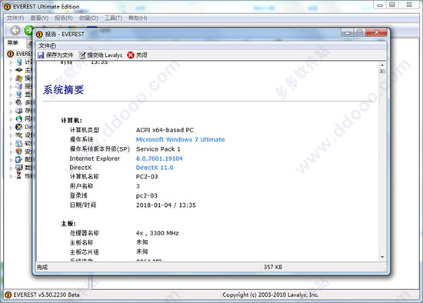The image size is (423, 303).
Task: Expand the Computer (计算机) node arrow
Action: pos(11,62)
